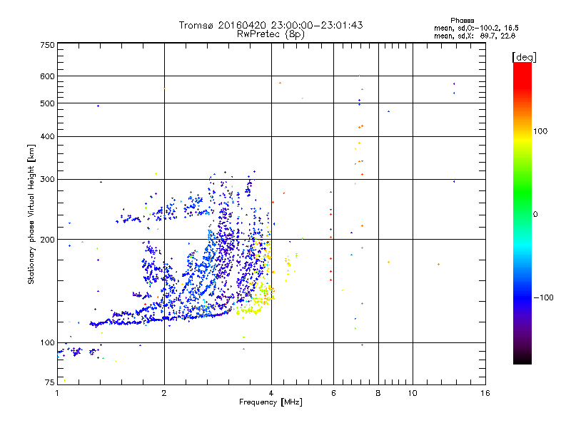Click the black bottom of the colorbar
Image resolution: width=571 pixels, height=428 pixels.
[x=522, y=359]
